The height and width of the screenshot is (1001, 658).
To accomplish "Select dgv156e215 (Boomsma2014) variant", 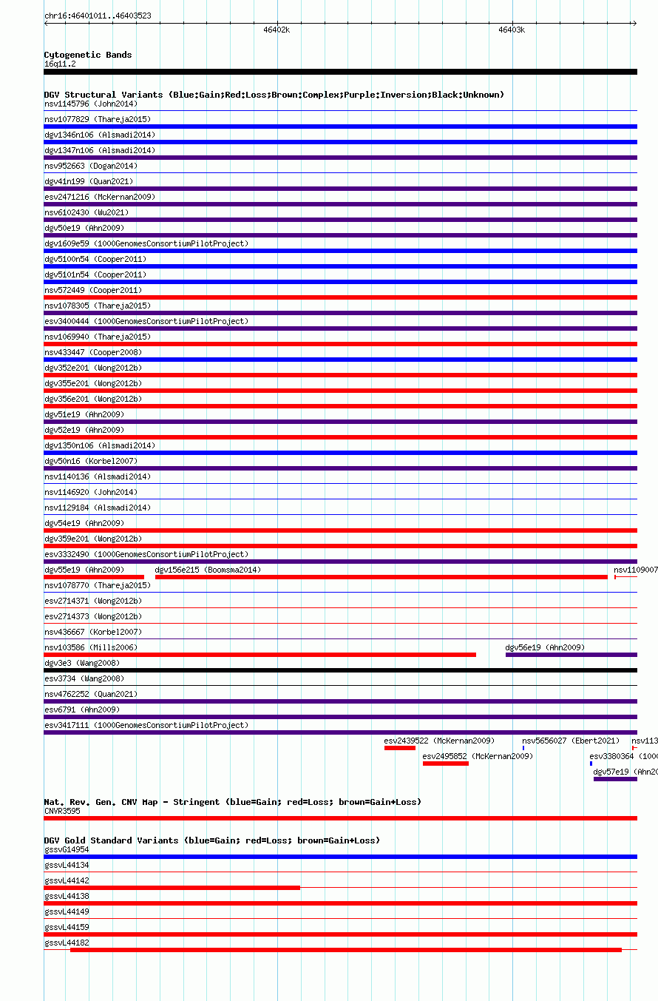I will coord(381,577).
